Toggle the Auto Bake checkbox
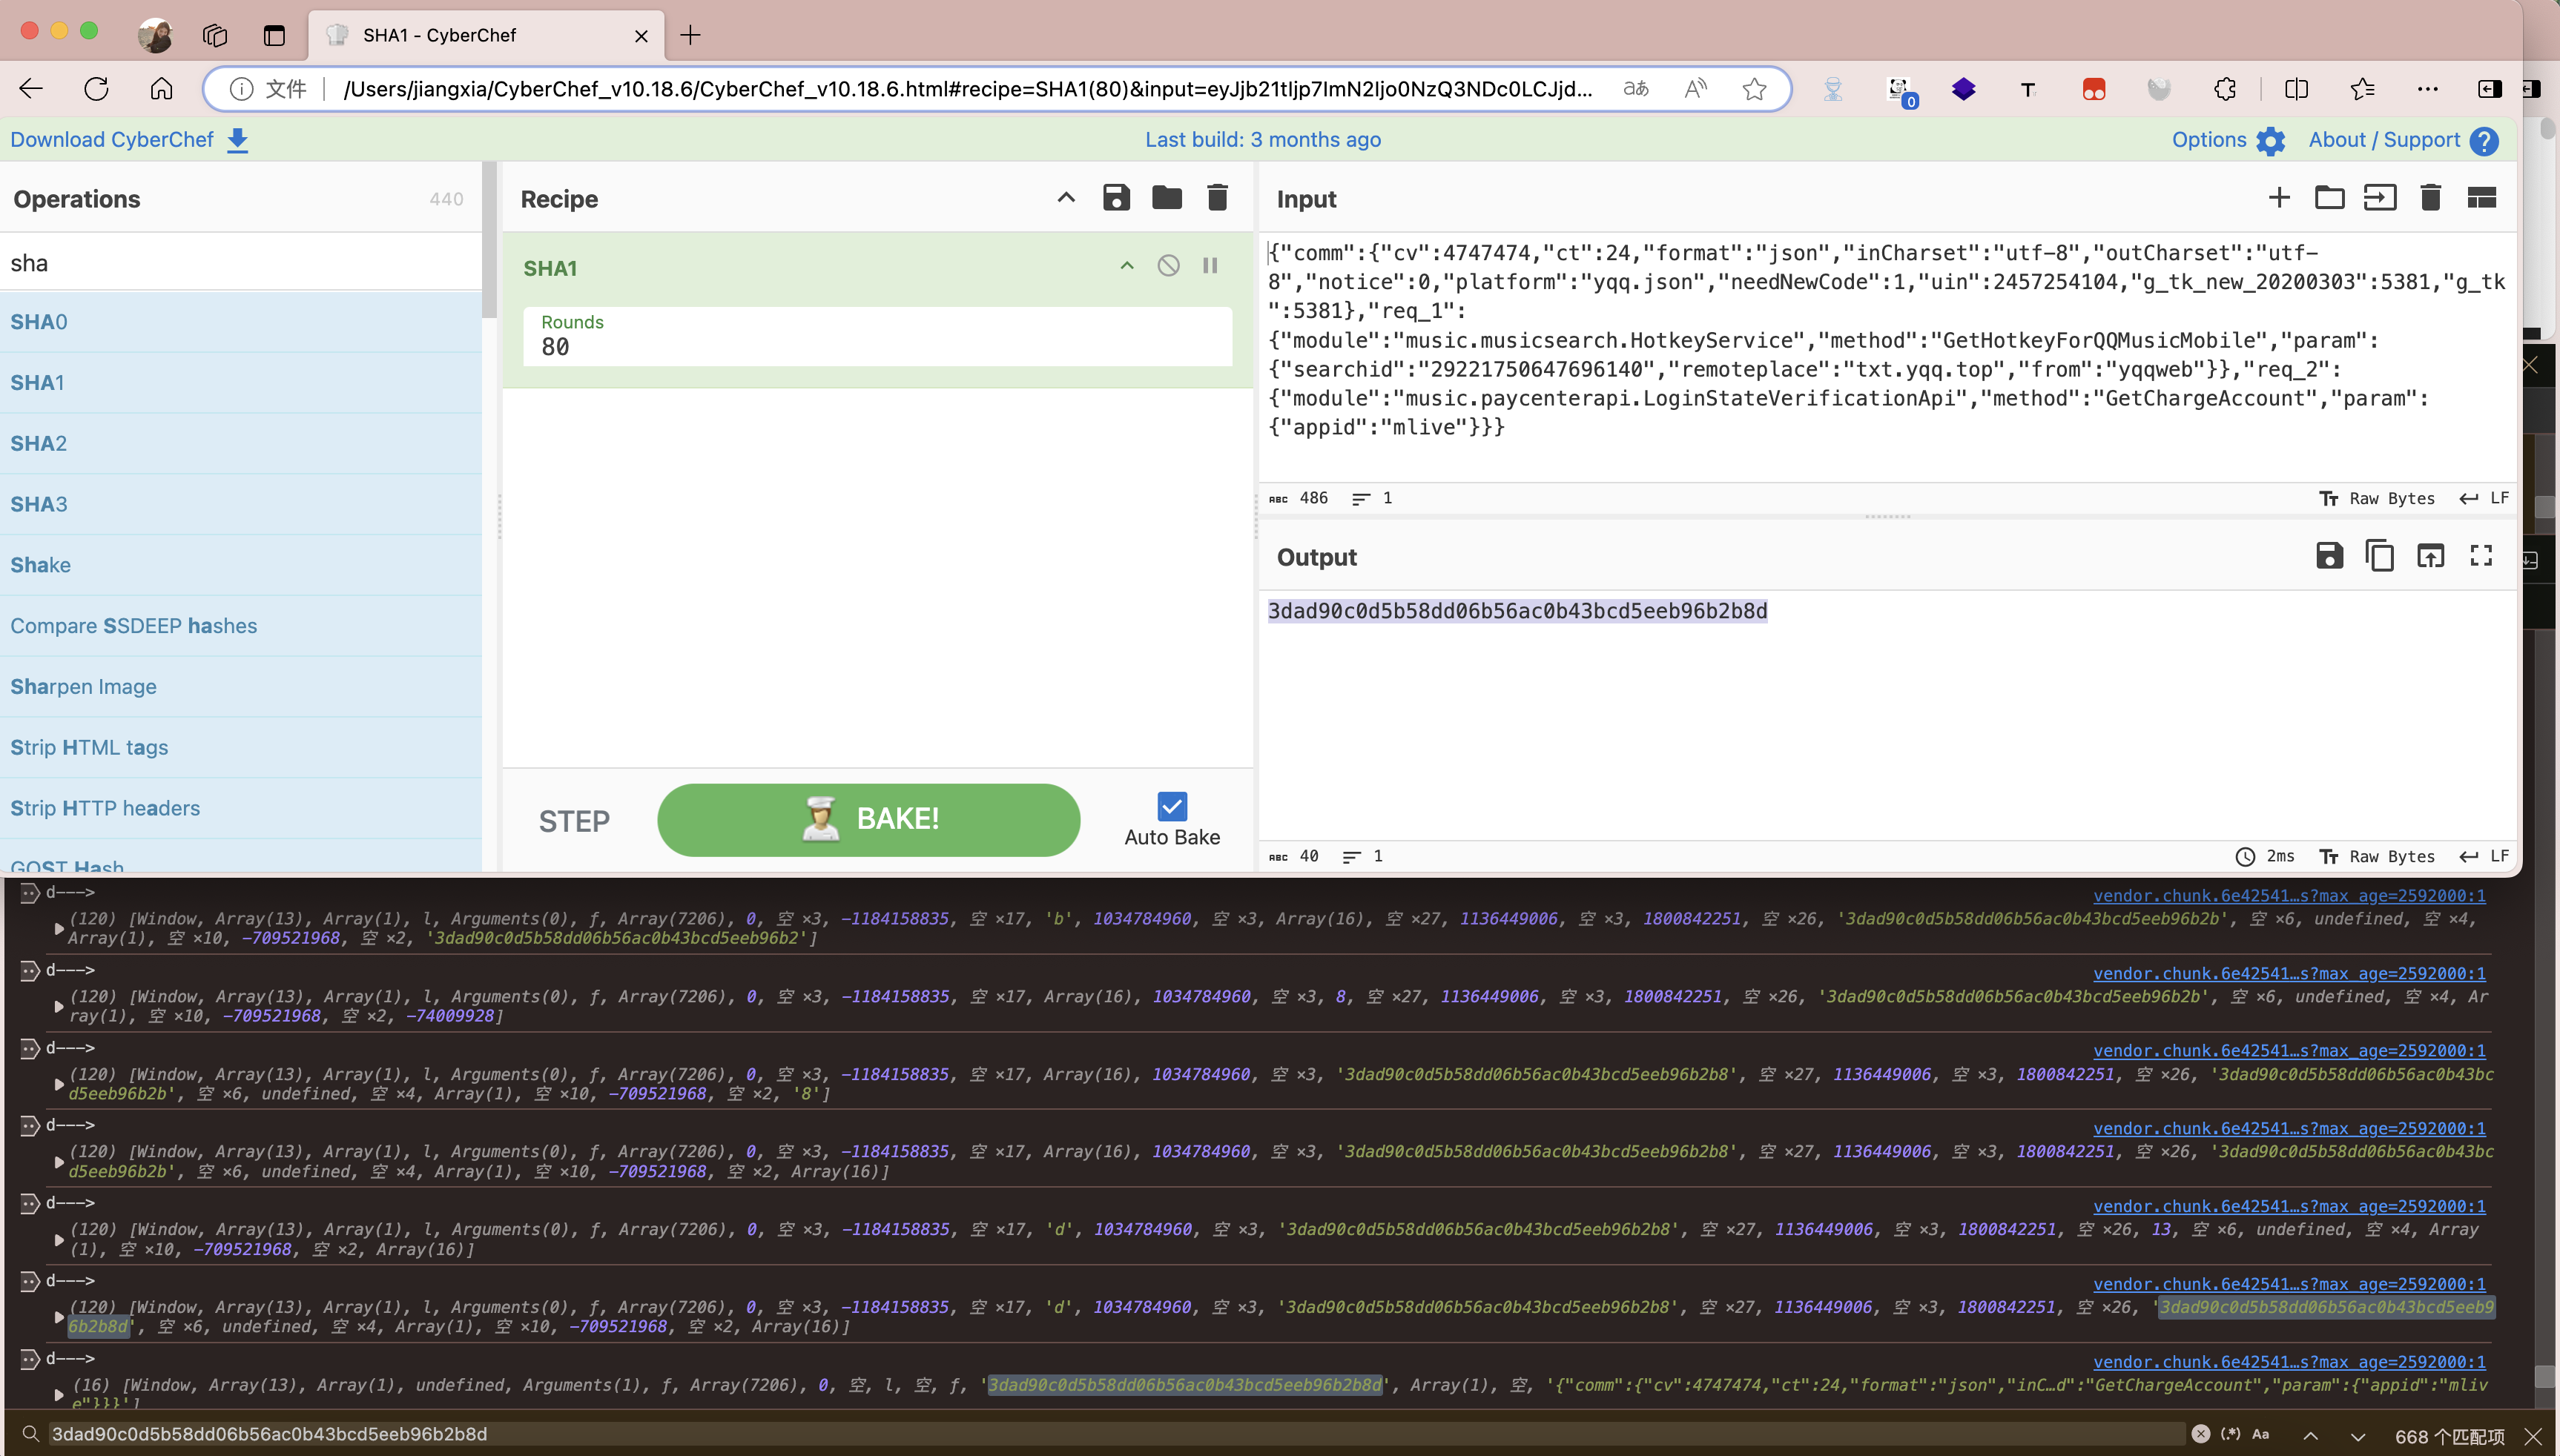This screenshot has height=1456, width=2560. [1172, 805]
